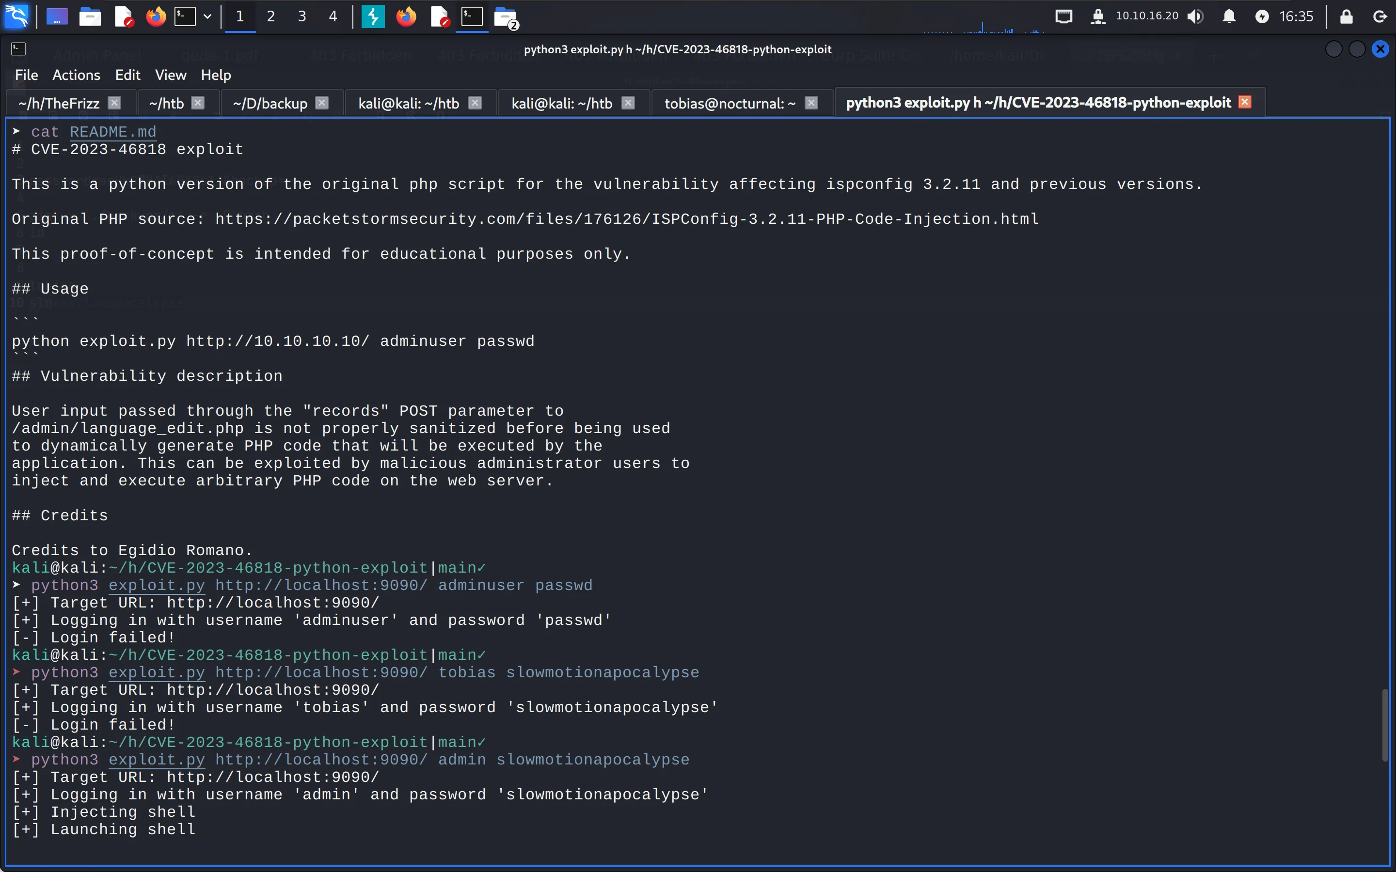The image size is (1396, 872).
Task: Click the terminal vertical scrollbar handle
Action: click(1386, 725)
